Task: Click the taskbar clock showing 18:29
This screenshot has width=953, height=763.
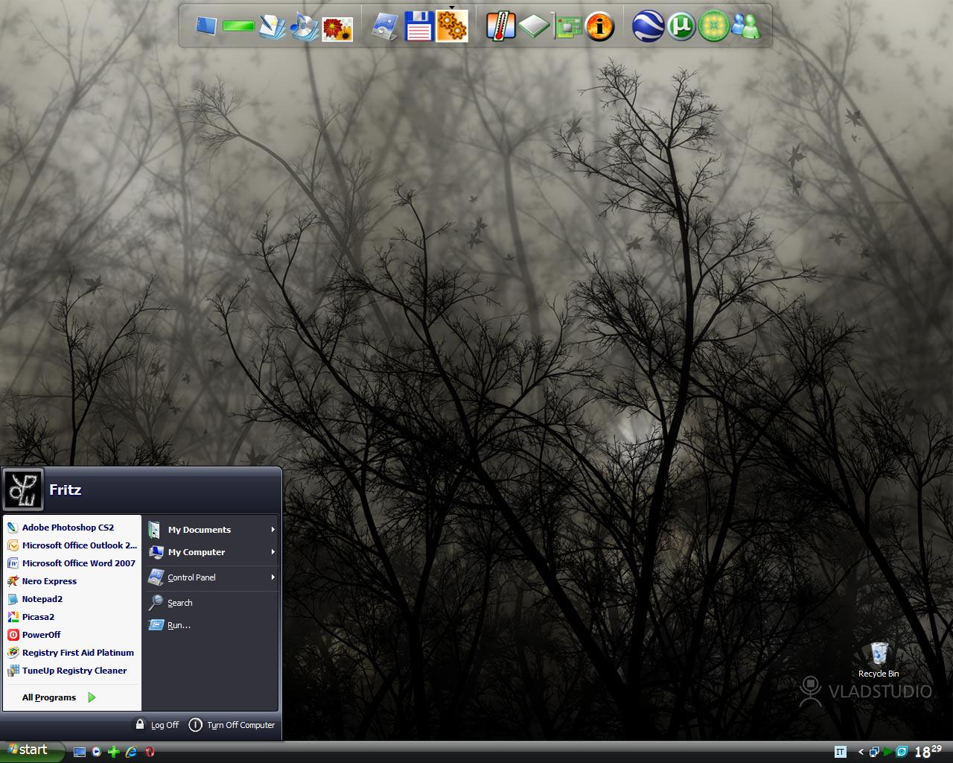Action: [x=928, y=751]
